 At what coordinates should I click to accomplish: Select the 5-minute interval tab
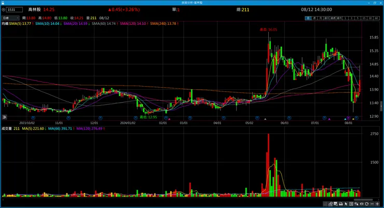pyautogui.click(x=358, y=18)
